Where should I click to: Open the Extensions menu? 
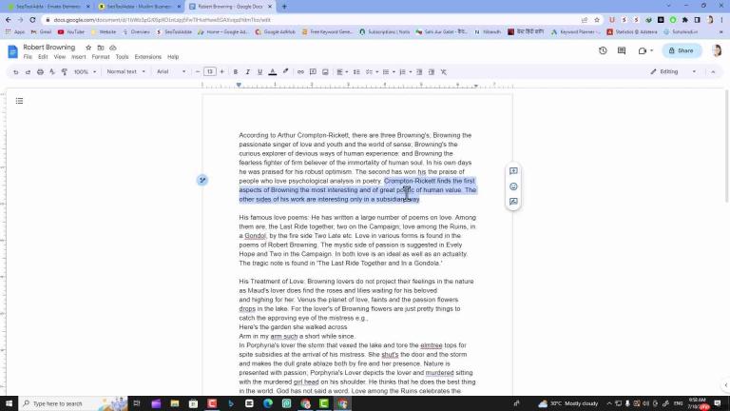point(147,57)
